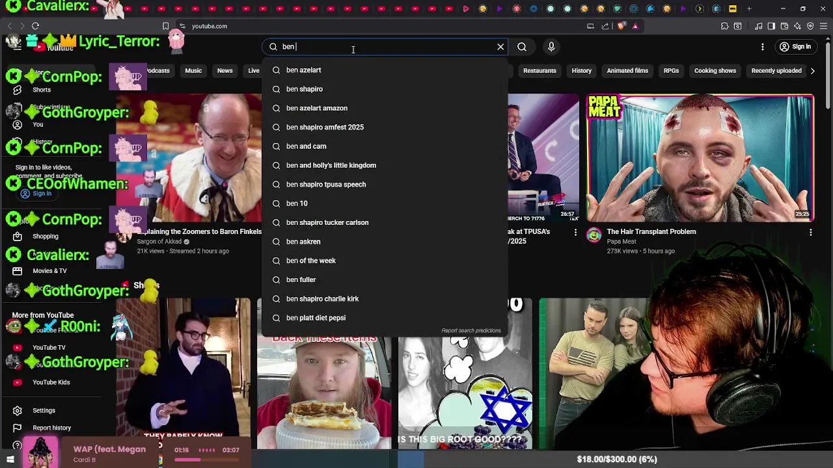Choose 'ben shapiro charlie kirk' suggestion
This screenshot has width=833, height=468.
click(385, 299)
